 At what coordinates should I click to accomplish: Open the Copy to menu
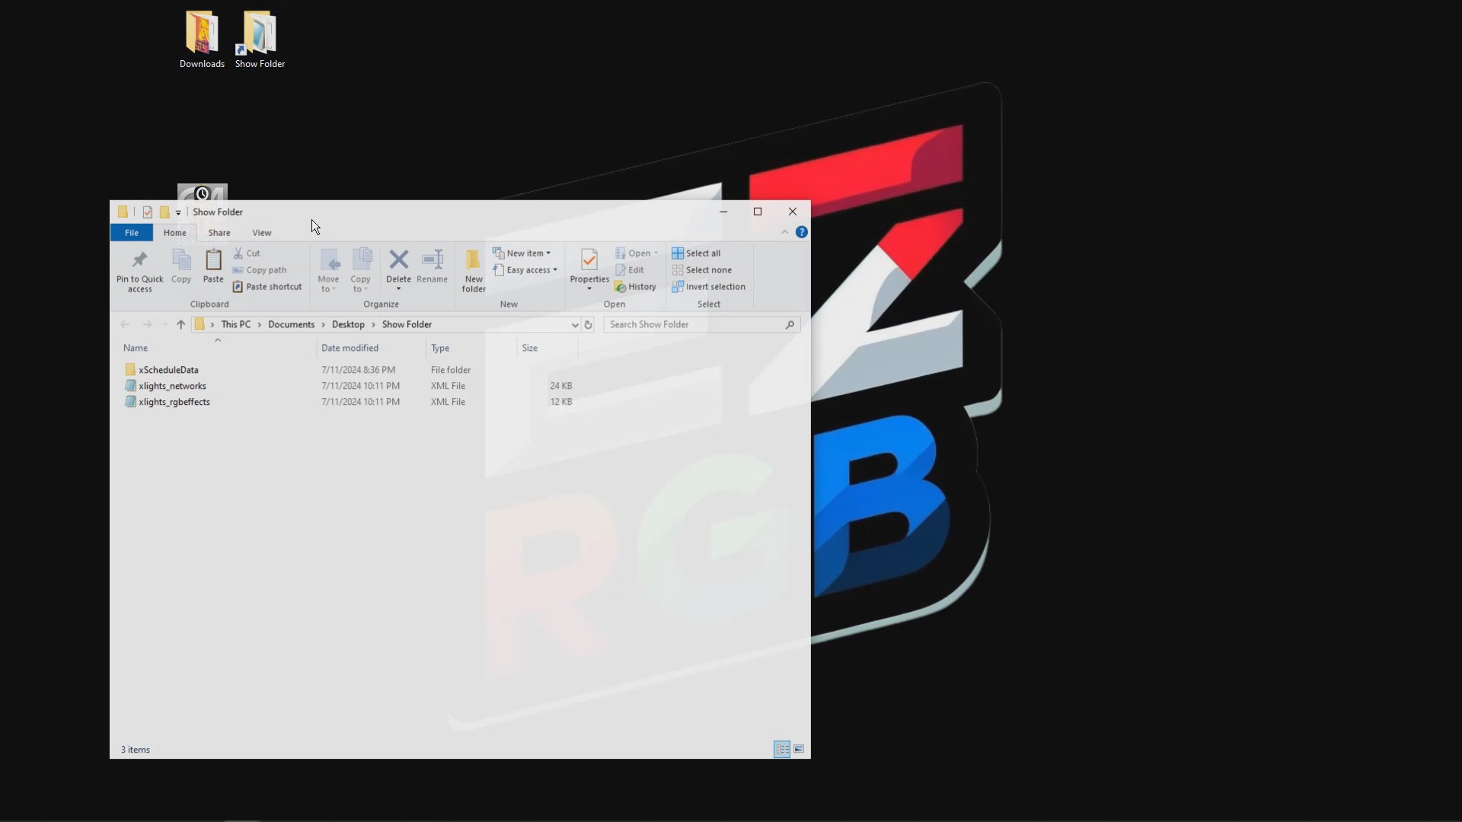pyautogui.click(x=361, y=270)
